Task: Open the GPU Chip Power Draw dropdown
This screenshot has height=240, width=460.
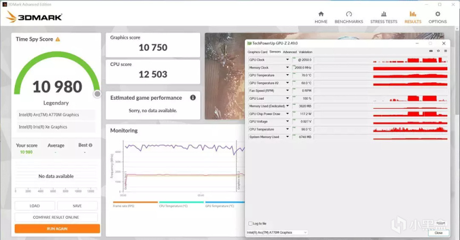Action: pyautogui.click(x=287, y=114)
